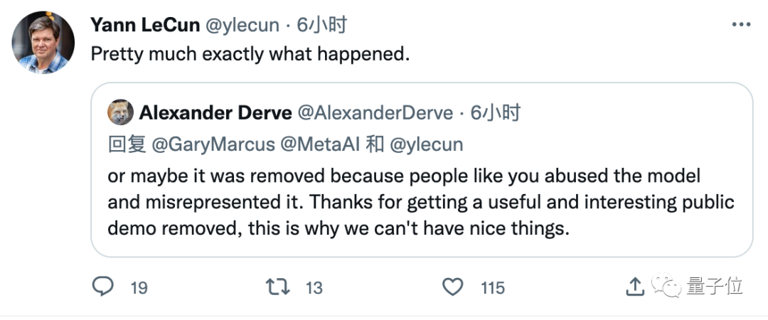This screenshot has height=320, width=768.
Task: Open Alexander Derve's display name link
Action: [x=215, y=112]
